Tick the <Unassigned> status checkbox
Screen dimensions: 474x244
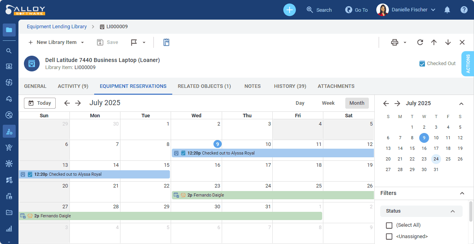pos(389,237)
